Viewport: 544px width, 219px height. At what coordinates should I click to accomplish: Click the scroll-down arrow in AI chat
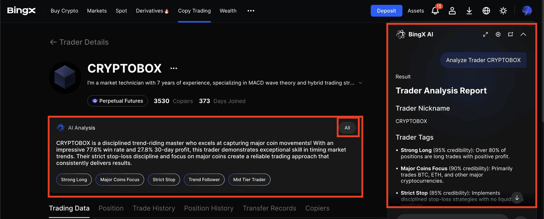coord(517,198)
